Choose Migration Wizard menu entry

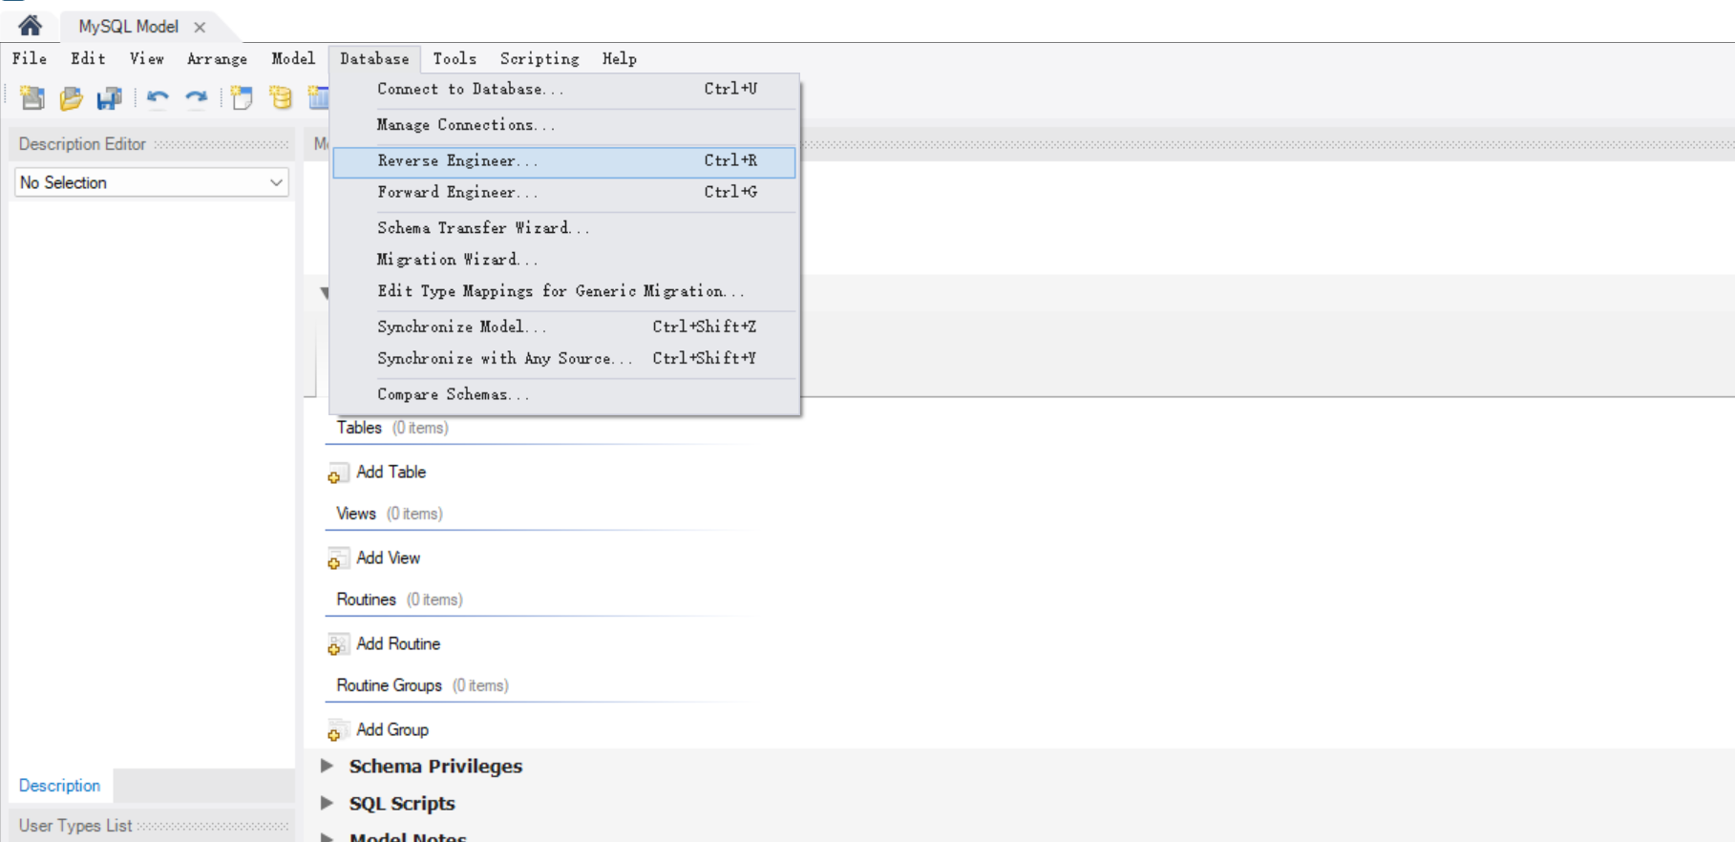click(564, 260)
